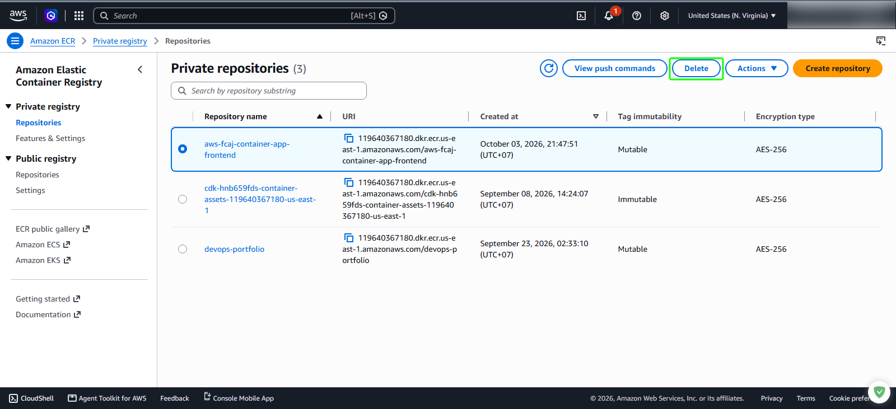Open Repositories under Private registry
This screenshot has height=409, width=896.
click(x=39, y=123)
